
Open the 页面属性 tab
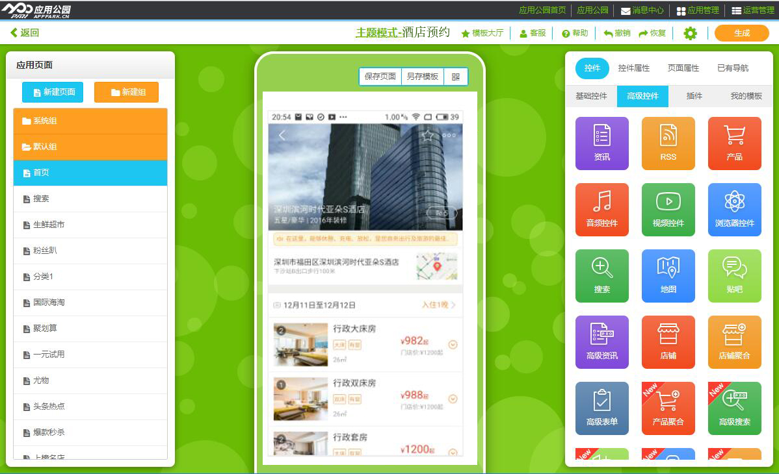point(683,68)
